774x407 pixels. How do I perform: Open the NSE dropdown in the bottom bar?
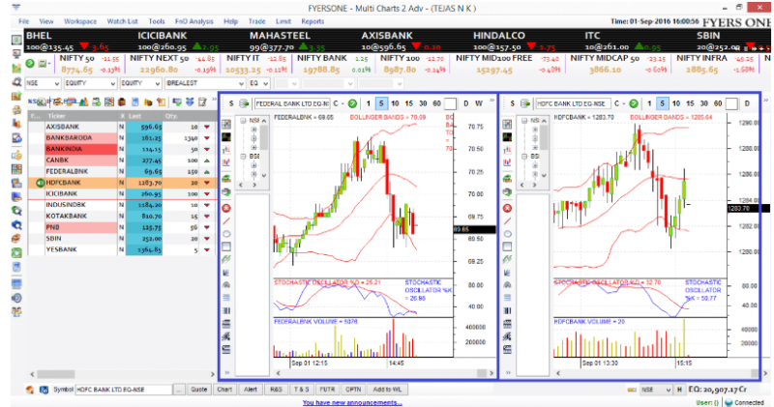pos(656,390)
